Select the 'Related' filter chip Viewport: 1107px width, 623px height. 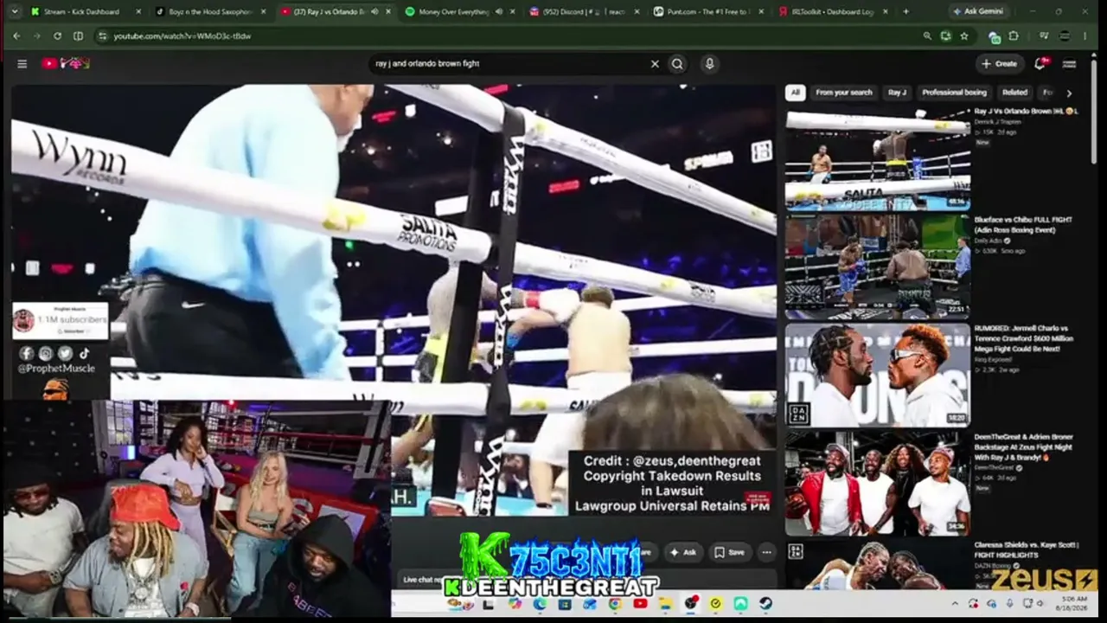[1014, 93]
